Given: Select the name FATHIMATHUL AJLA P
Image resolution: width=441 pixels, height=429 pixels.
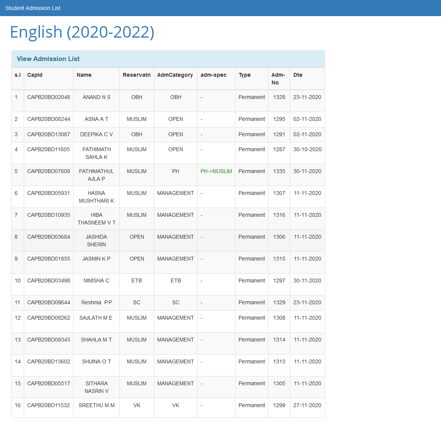Looking at the screenshot, I should coord(97,175).
